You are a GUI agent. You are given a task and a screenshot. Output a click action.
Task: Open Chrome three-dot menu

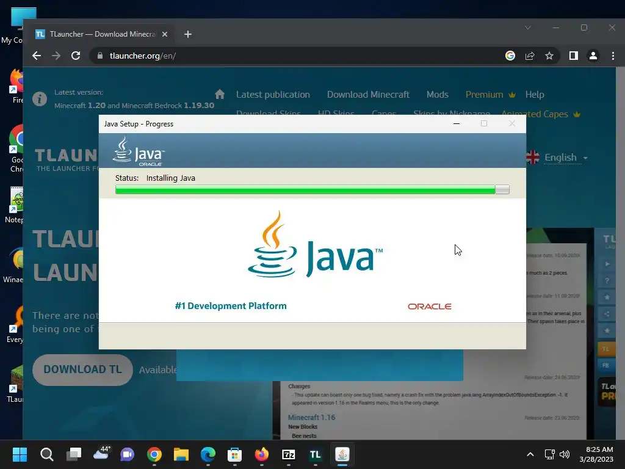coord(613,56)
